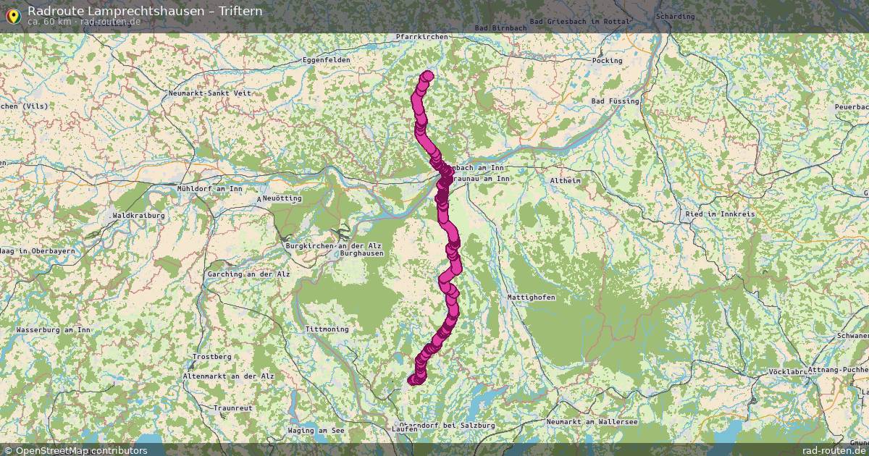Click the Bad Füssing town label
The image size is (869, 456).
[x=615, y=101]
